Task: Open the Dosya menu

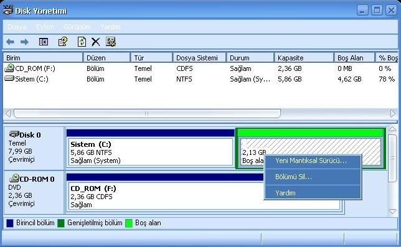Action: (17, 27)
